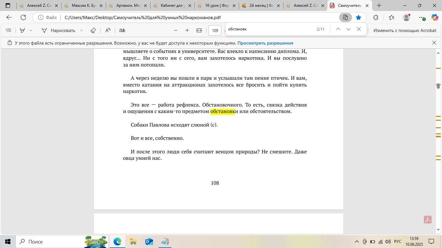Open the "Просмотреть разрешения" link
Screen dimensions: 442x248
tap(265, 43)
